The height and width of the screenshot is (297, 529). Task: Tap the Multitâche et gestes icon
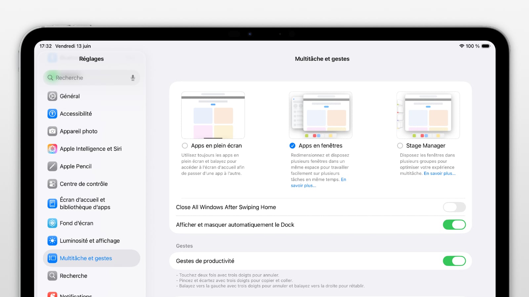(52, 258)
